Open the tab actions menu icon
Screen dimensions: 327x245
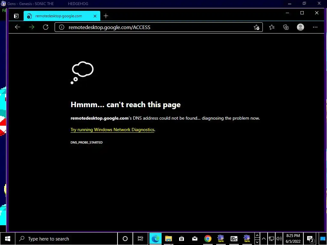[16, 16]
